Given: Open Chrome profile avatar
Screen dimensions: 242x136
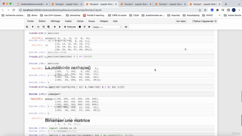Looking at the screenshot, I should tap(234, 10).
